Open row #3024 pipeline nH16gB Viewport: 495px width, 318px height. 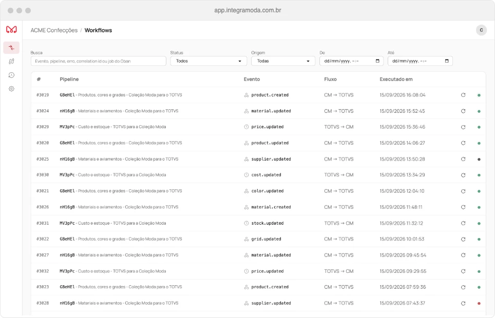(119, 111)
